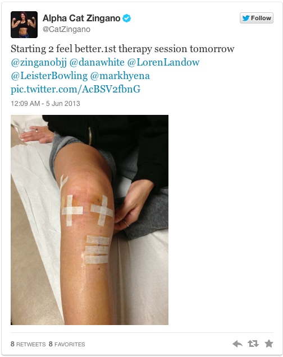Open Cat Zingano's profile avatar
This screenshot has width=283, height=357.
[x=24, y=25]
